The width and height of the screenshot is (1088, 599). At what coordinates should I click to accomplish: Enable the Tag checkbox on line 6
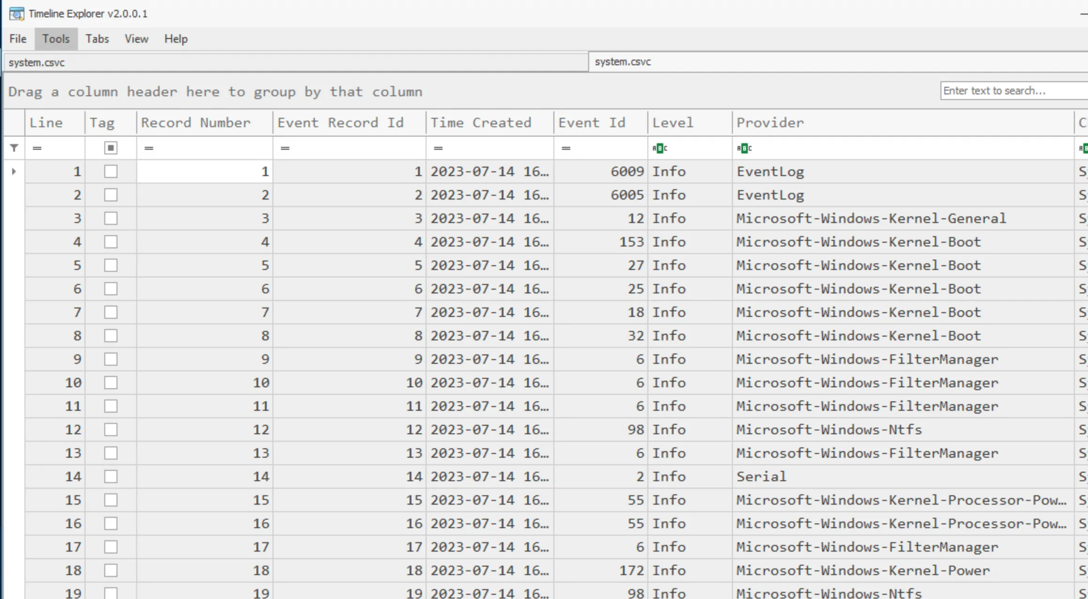pyautogui.click(x=111, y=289)
